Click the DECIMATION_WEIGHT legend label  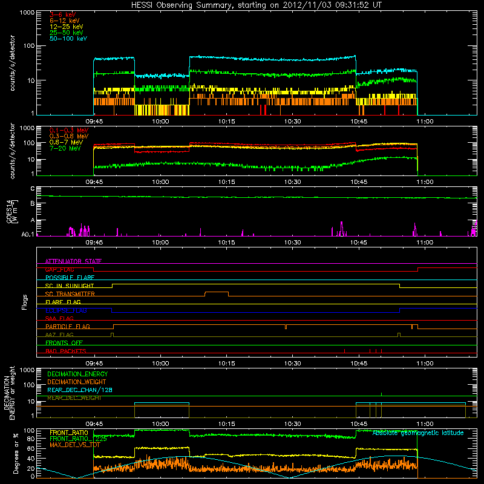coord(77,382)
